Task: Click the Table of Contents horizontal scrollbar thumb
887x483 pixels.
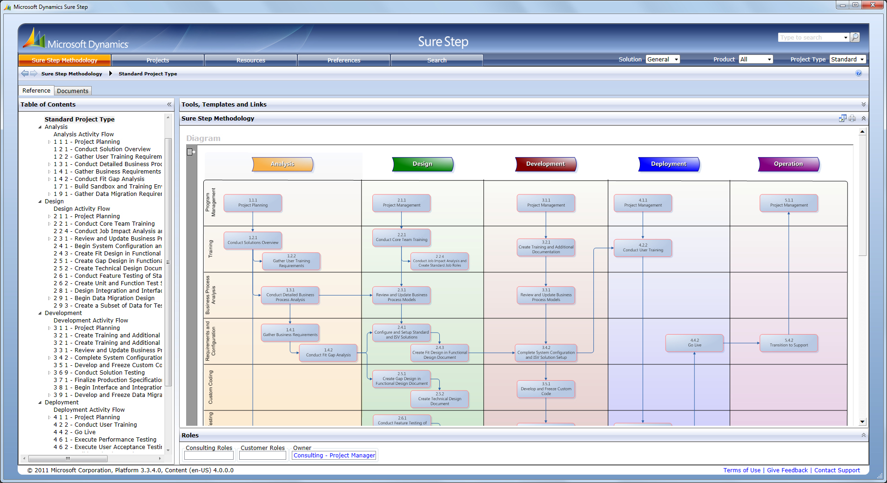Action: [x=68, y=458]
